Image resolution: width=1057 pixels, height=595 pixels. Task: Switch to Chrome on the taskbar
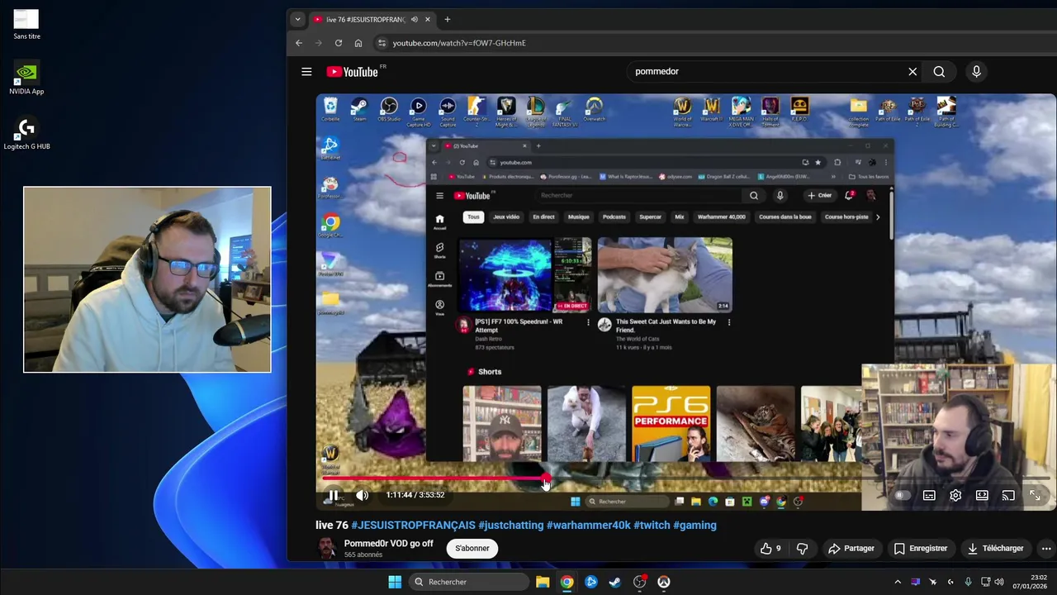pos(566,582)
